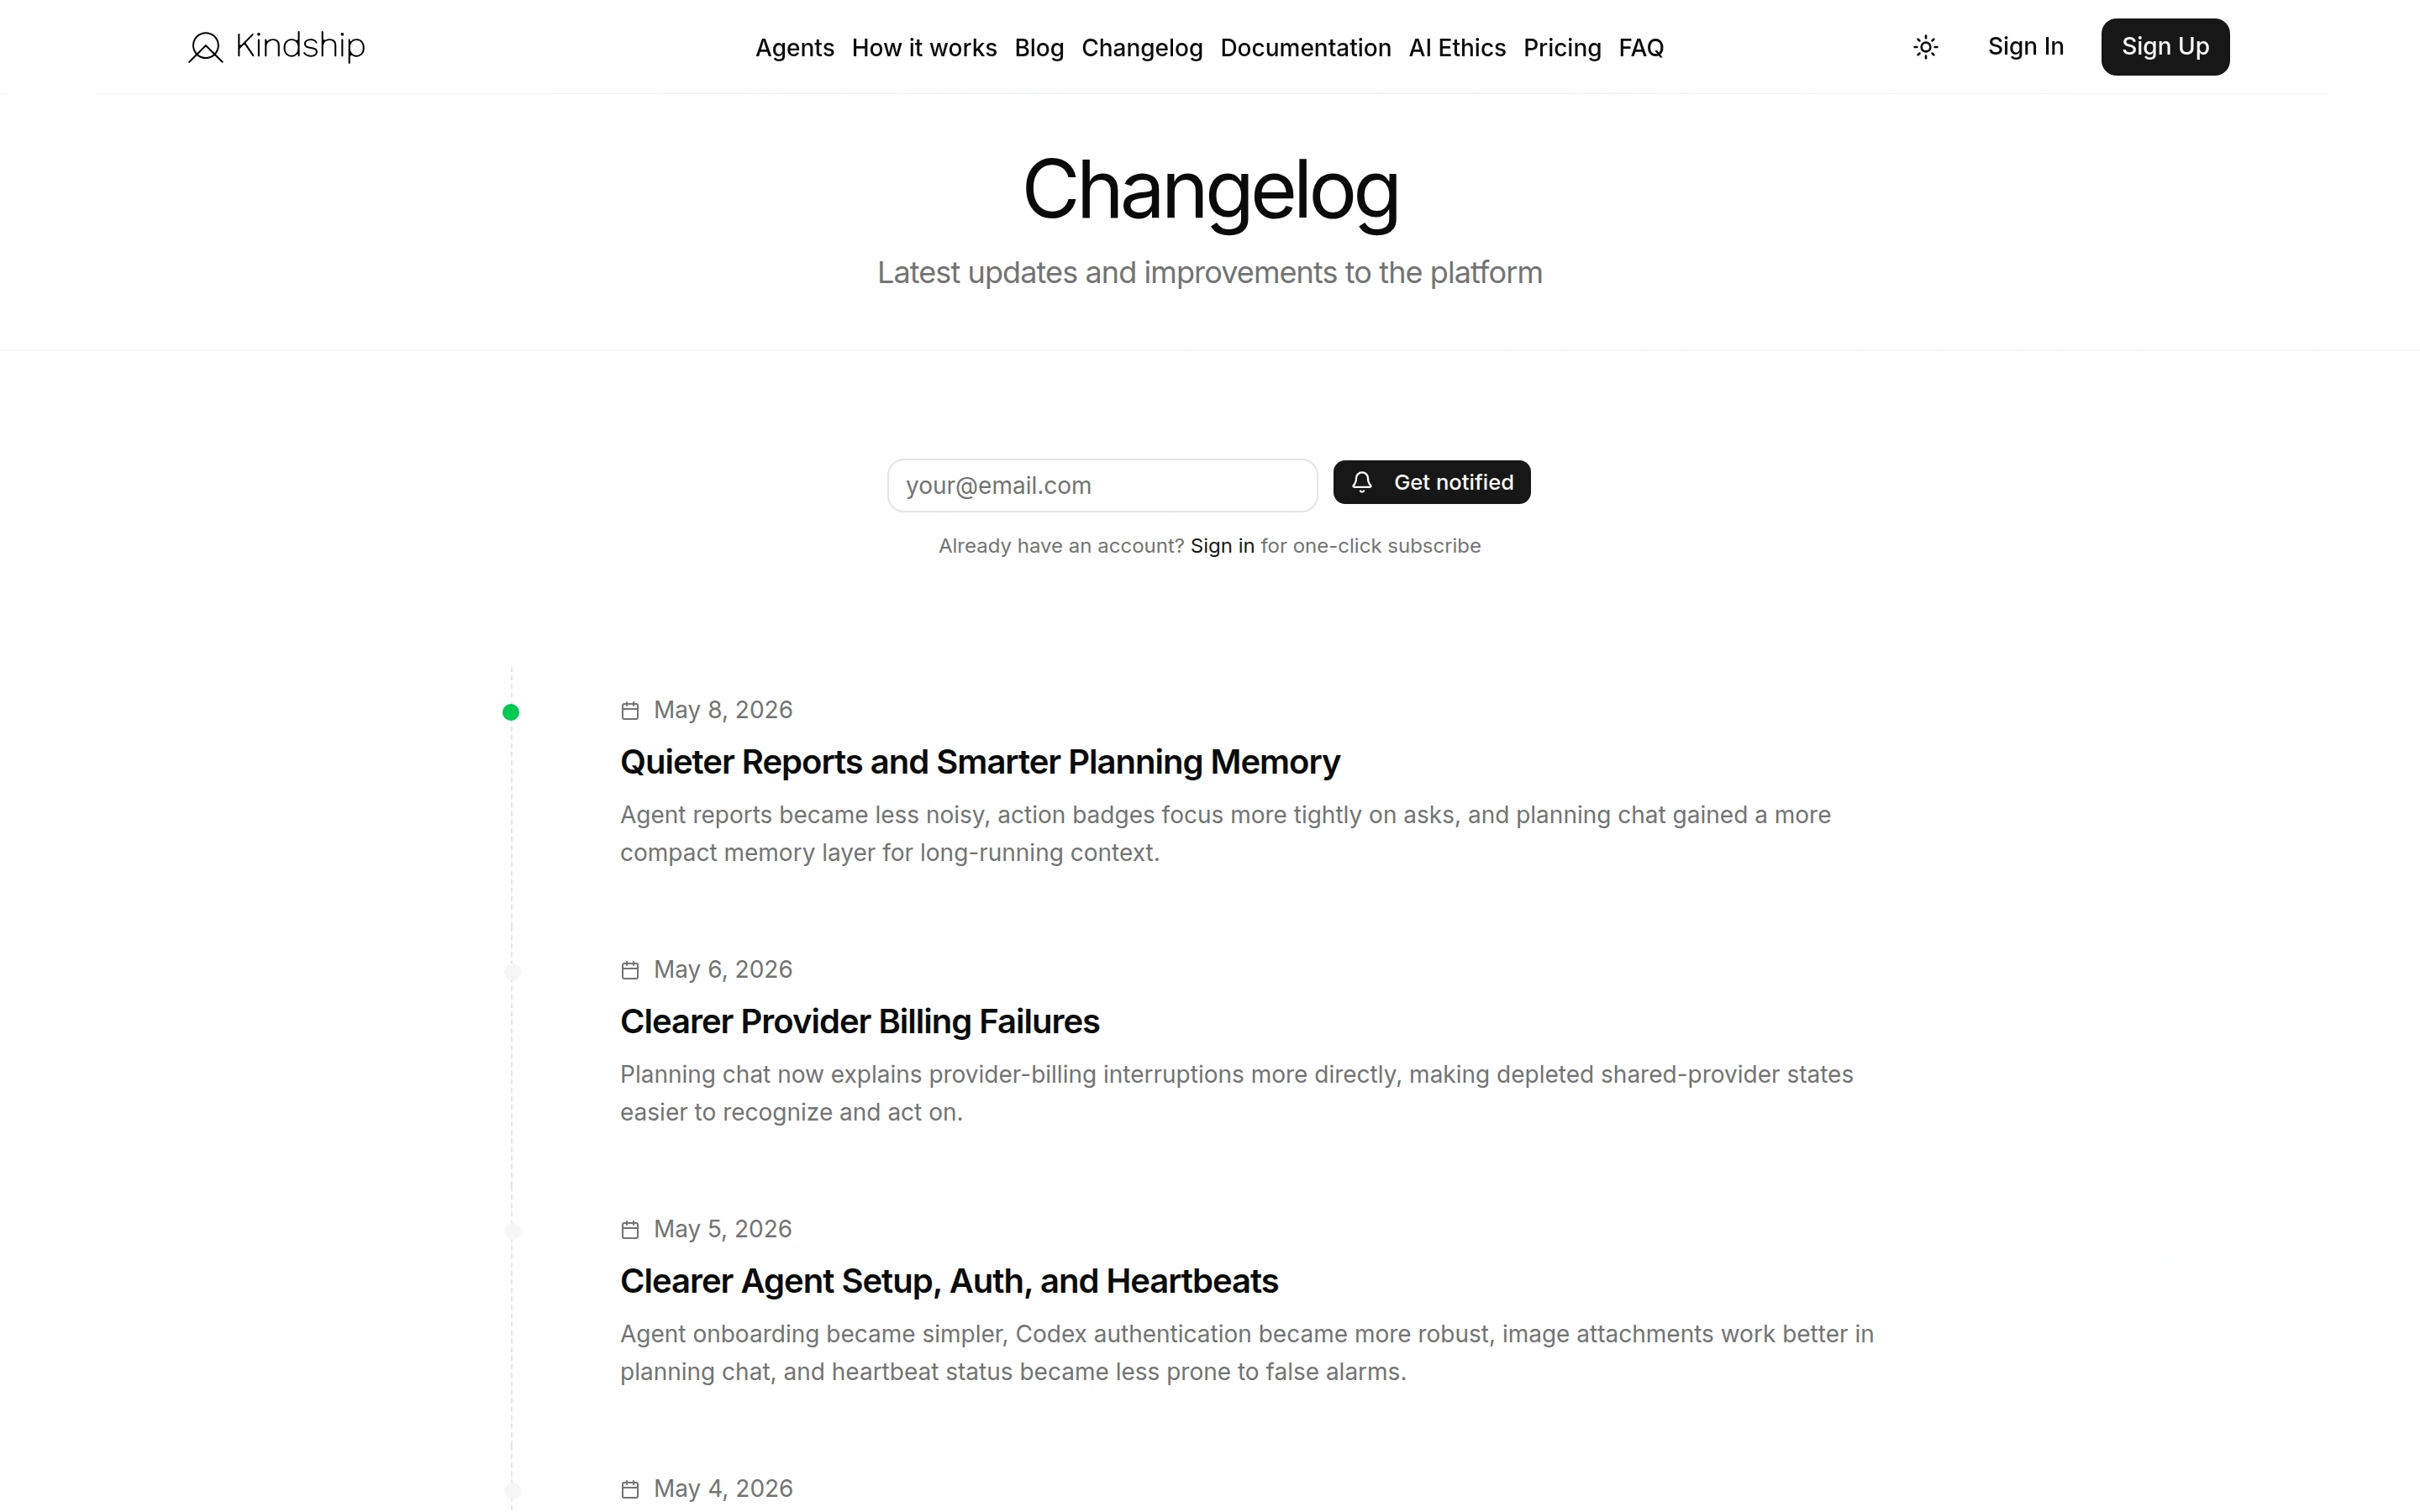
Task: Go to How it works page
Action: (924, 48)
